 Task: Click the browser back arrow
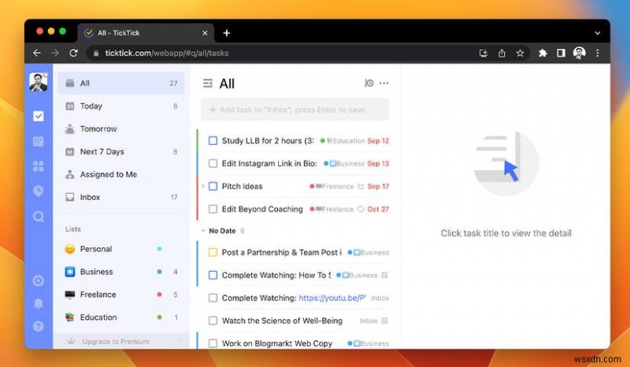[x=37, y=53]
